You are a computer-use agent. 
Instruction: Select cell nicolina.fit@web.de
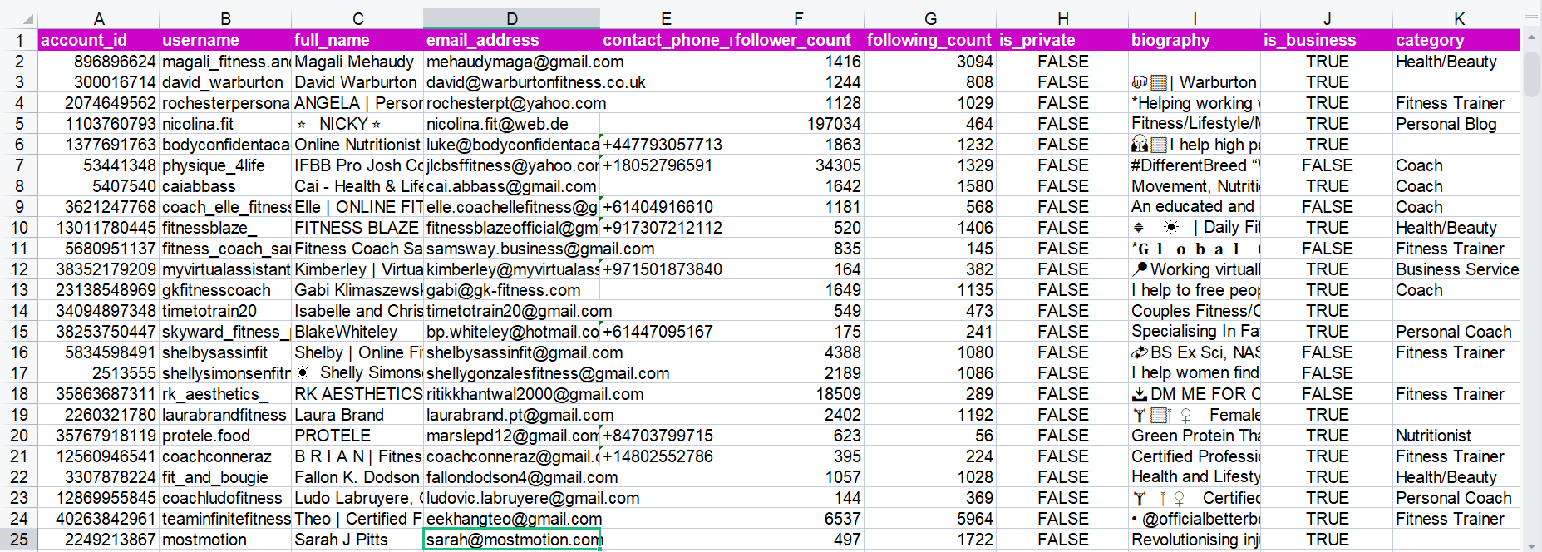[512, 124]
